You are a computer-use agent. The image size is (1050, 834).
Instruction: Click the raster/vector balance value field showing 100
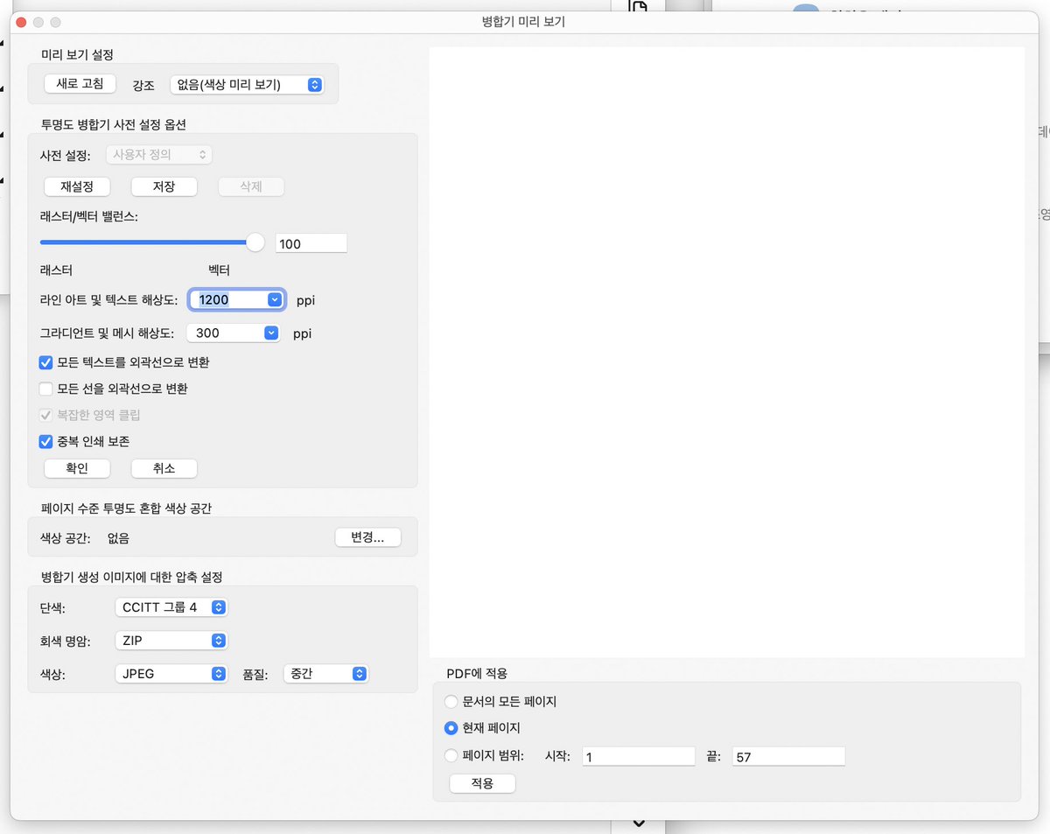point(311,243)
